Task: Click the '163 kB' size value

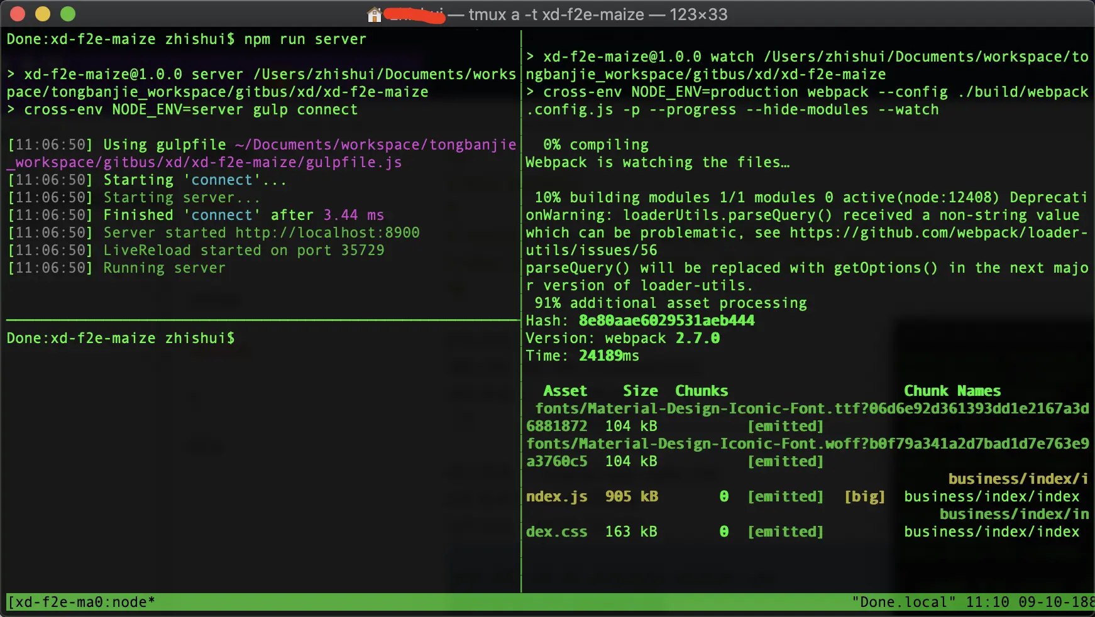Action: pos(631,532)
